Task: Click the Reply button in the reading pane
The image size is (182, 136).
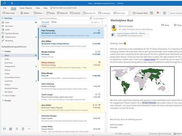Action: [x=165, y=25]
